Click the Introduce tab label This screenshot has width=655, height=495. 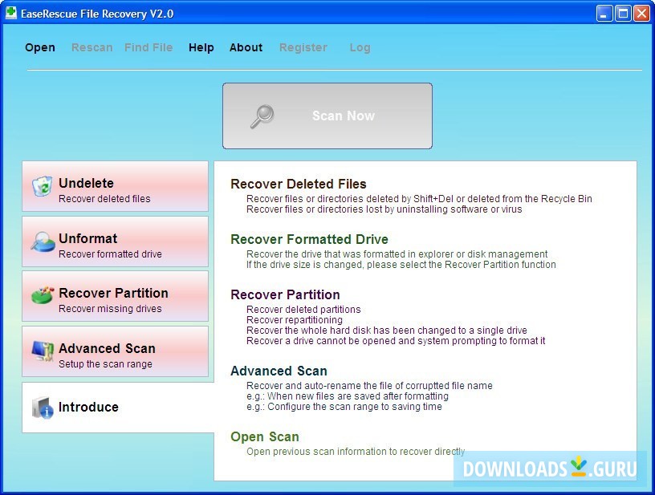pos(88,407)
